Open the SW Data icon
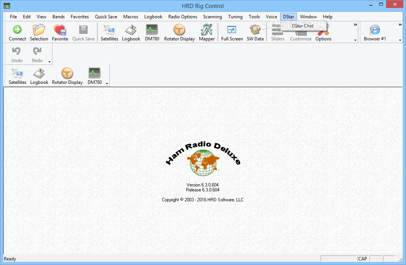The height and width of the screenshot is (265, 406). 255,30
